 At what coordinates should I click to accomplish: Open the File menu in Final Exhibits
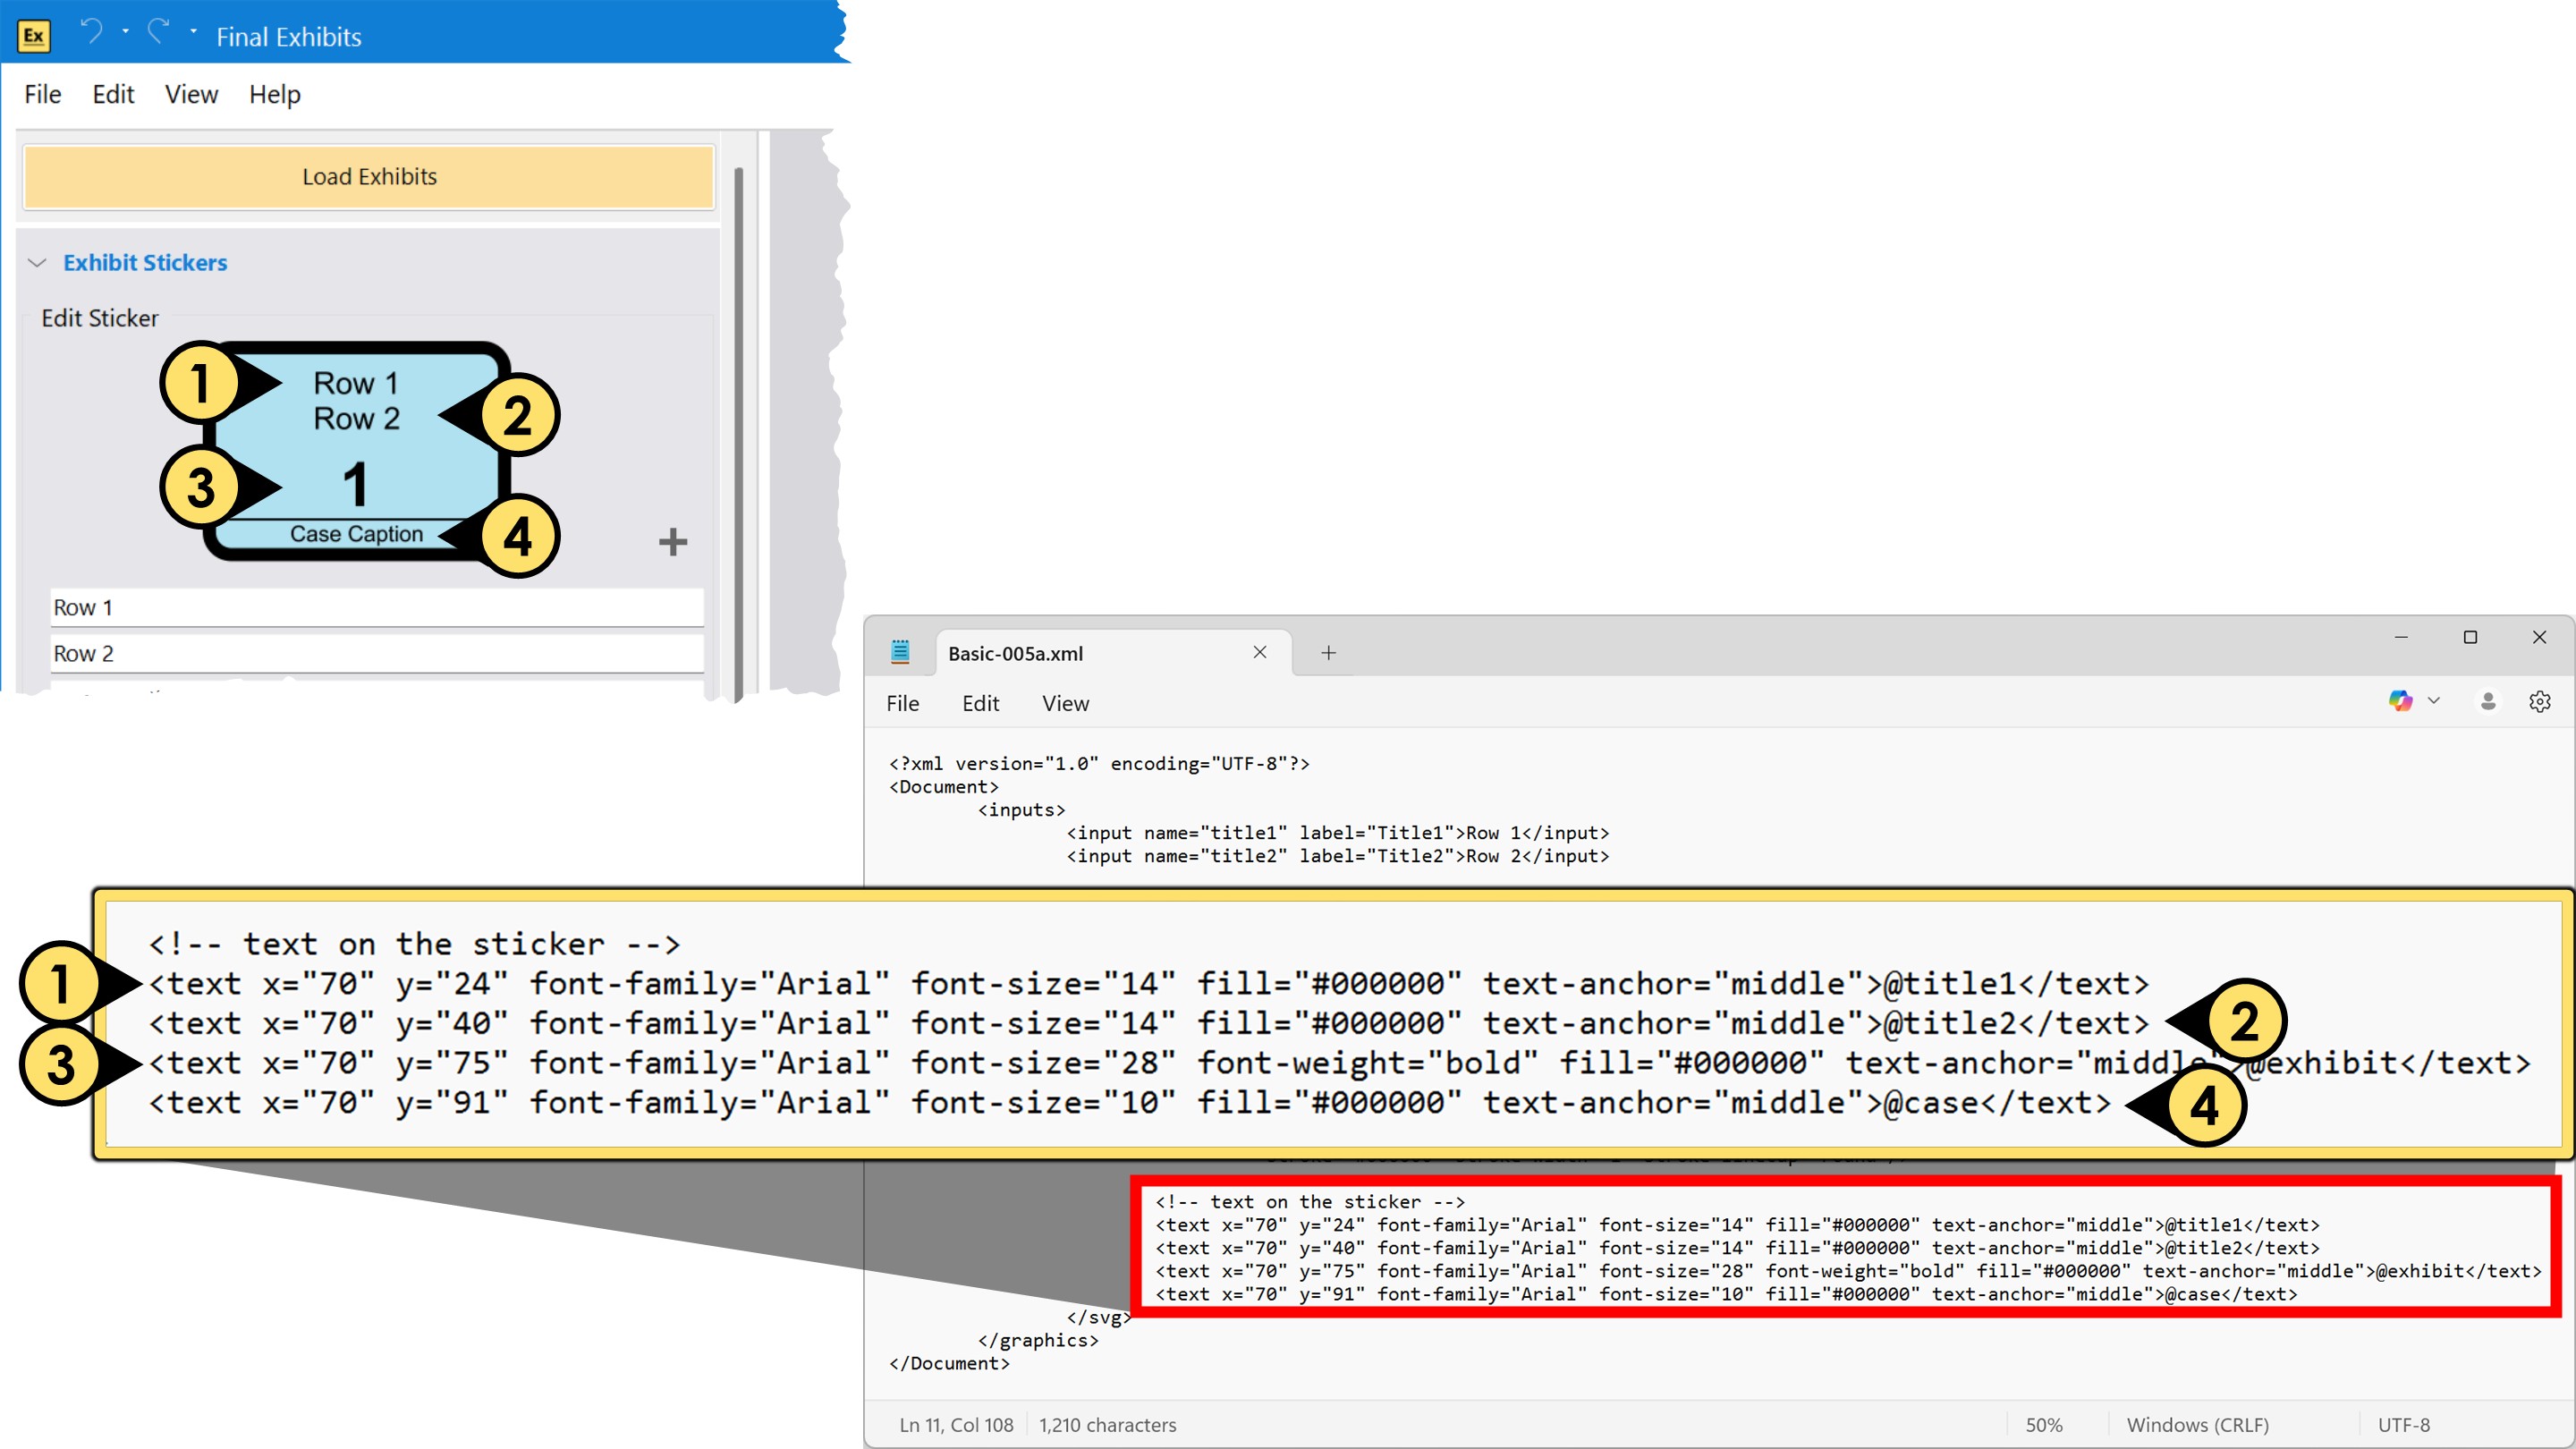click(x=42, y=94)
